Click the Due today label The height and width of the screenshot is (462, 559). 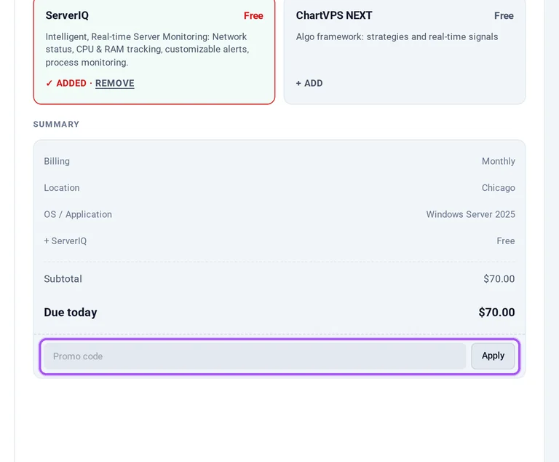pos(70,313)
